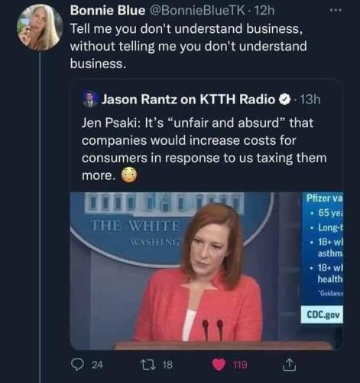Click the retweet count 18
This screenshot has height=383, width=360.
(167, 365)
